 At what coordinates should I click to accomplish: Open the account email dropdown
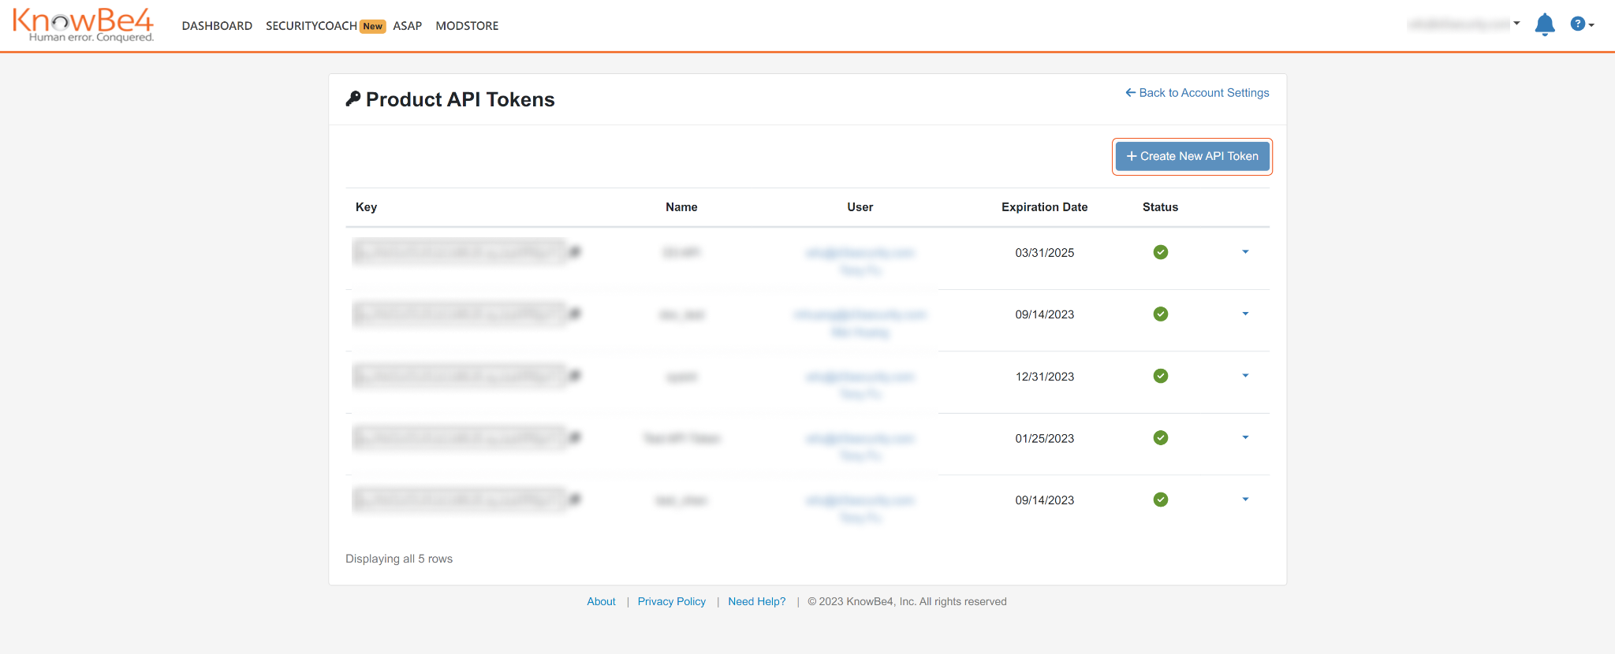pyautogui.click(x=1464, y=24)
